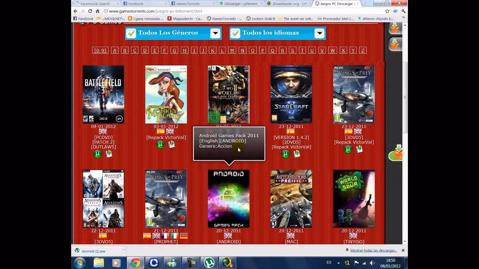
Task: Toggle the Todos los idiomas checkmark
Action: coord(235,33)
